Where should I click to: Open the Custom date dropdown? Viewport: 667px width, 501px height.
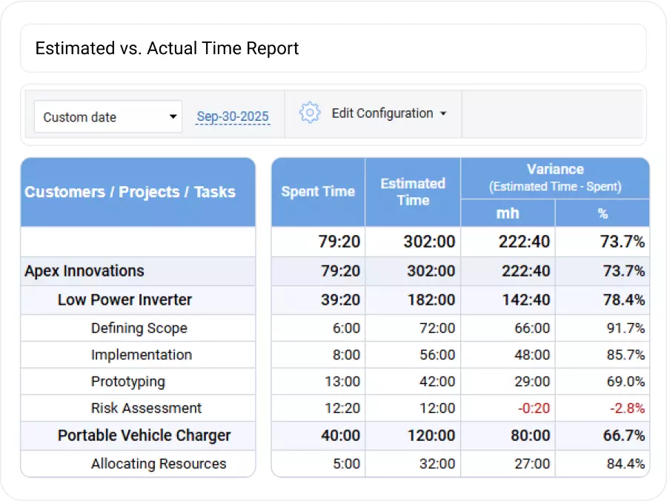pos(107,116)
